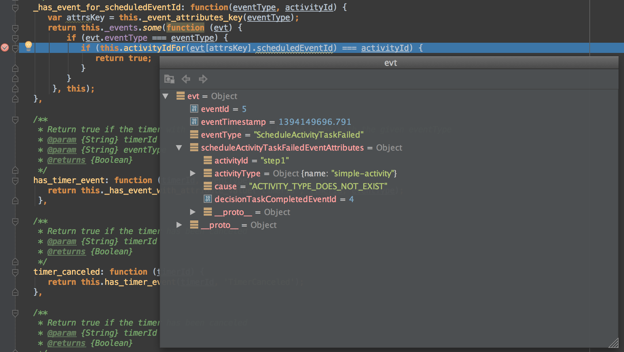Click the evt root object icon
Viewport: 624px width, 352px height.
pos(181,96)
